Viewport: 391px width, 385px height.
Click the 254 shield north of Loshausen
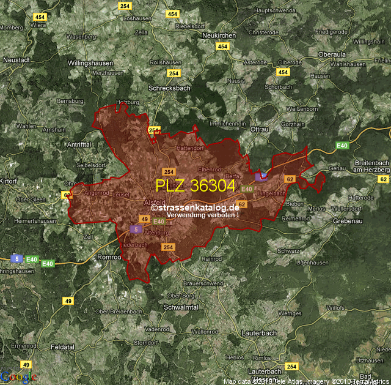click(x=125, y=6)
